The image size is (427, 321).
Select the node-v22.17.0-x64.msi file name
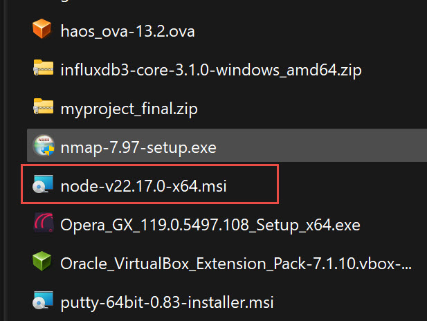point(143,187)
